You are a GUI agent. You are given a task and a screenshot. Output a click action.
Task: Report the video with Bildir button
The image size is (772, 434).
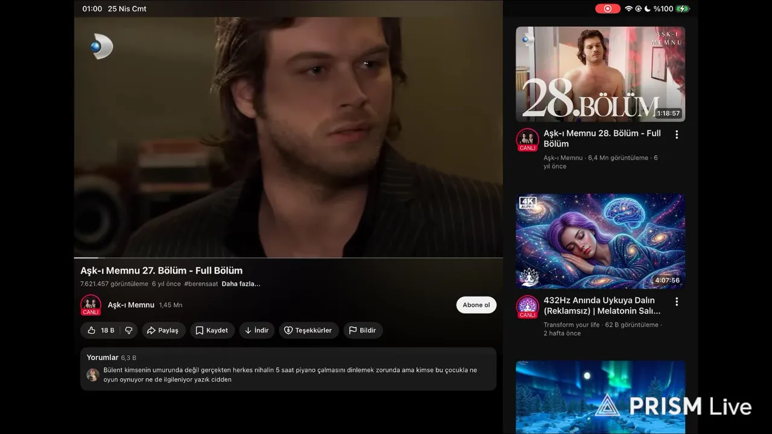pyautogui.click(x=362, y=330)
